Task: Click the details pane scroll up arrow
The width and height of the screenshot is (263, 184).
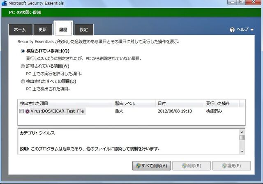Action: 242,132
